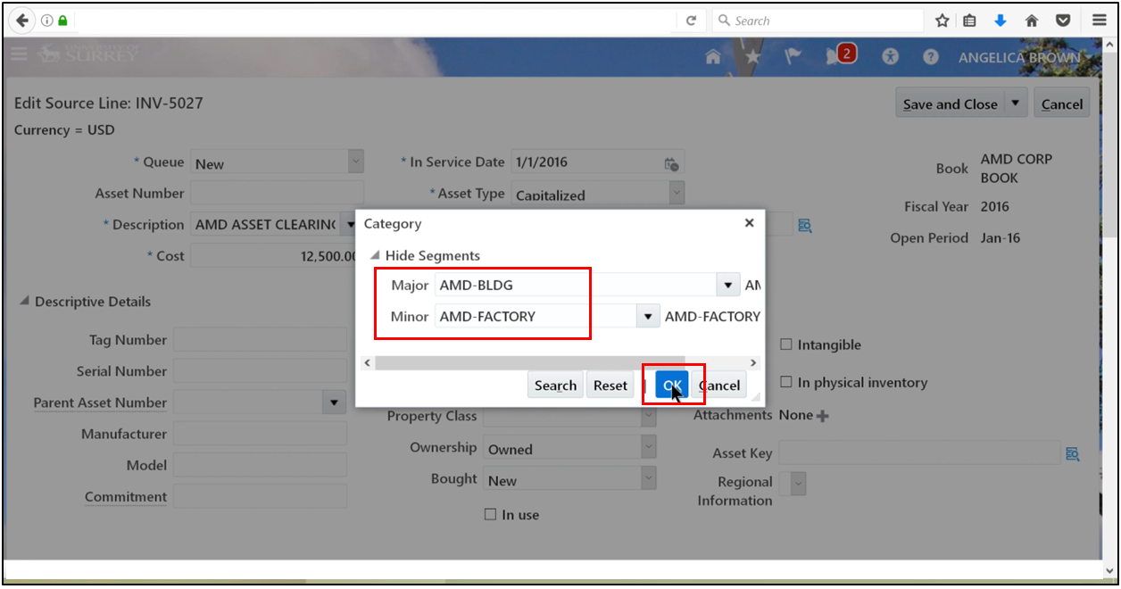Enable the In physical inventory checkbox
Image resolution: width=1121 pixels, height=589 pixels.
pyautogui.click(x=786, y=381)
